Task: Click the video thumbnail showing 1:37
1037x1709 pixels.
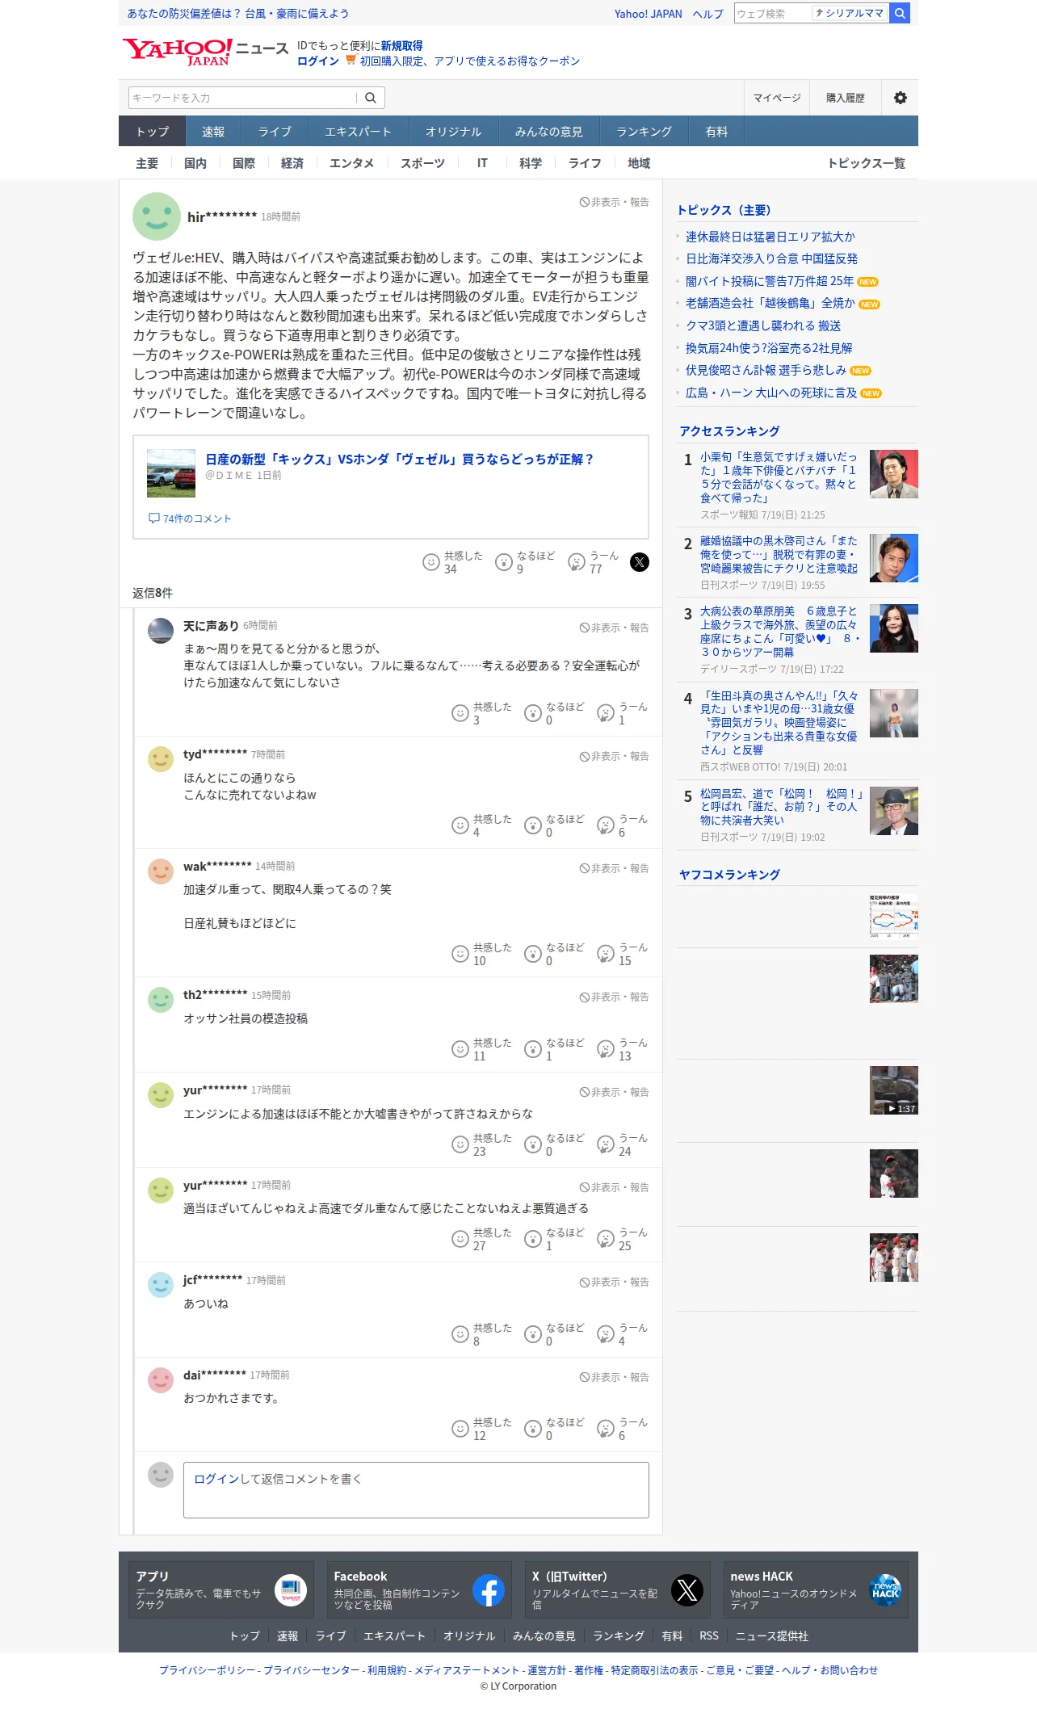Action: (894, 1090)
